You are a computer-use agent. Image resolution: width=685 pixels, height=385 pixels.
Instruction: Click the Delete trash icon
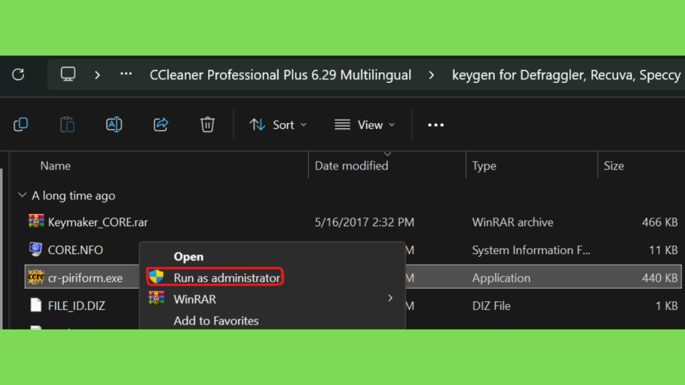207,125
